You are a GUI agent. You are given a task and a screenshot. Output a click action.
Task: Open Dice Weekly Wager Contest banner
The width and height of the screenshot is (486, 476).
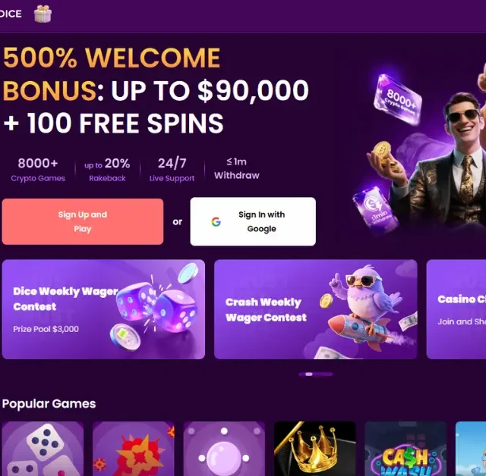pos(103,309)
